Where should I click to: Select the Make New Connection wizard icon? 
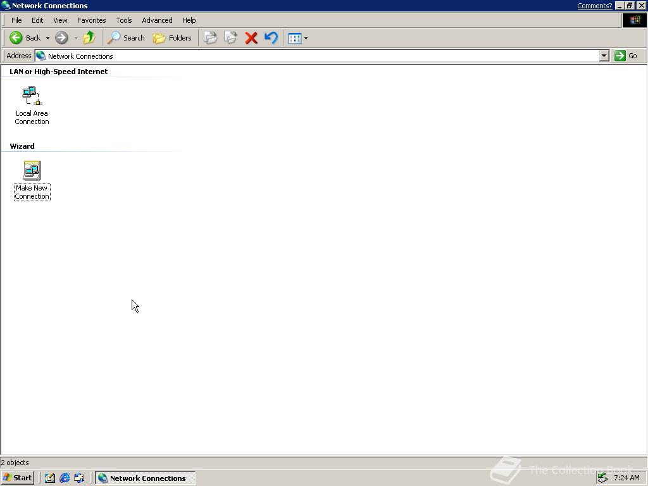[32, 180]
